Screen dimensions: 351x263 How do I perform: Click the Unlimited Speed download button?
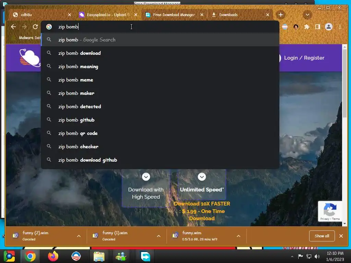click(202, 185)
